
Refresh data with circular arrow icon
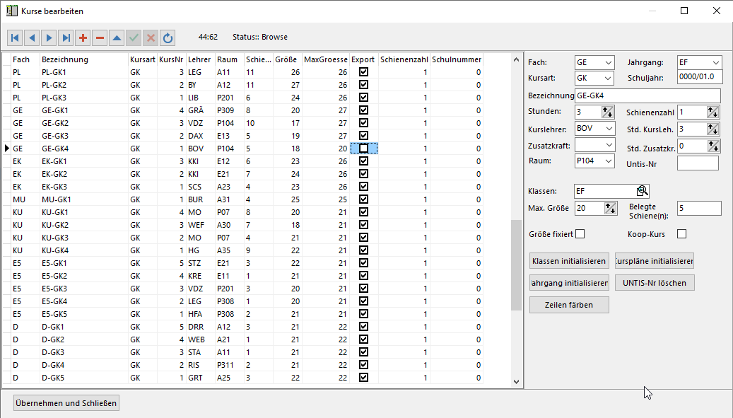point(168,37)
